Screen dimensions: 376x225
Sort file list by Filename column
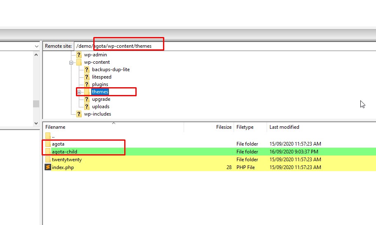(x=114, y=127)
